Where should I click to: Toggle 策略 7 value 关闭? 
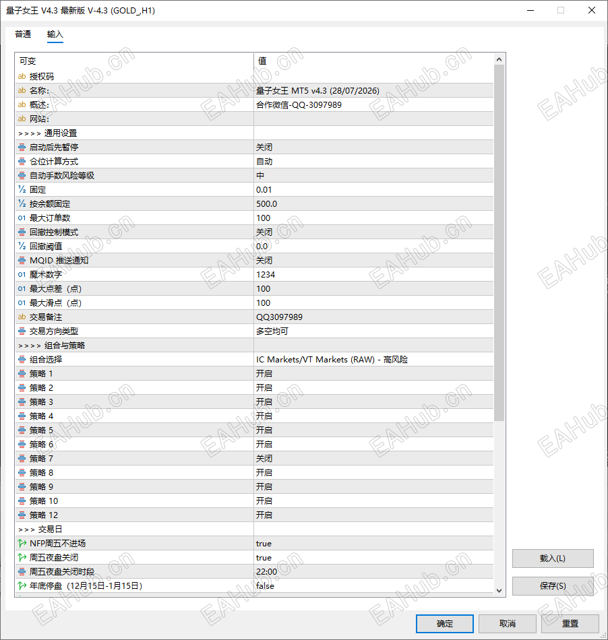373,458
